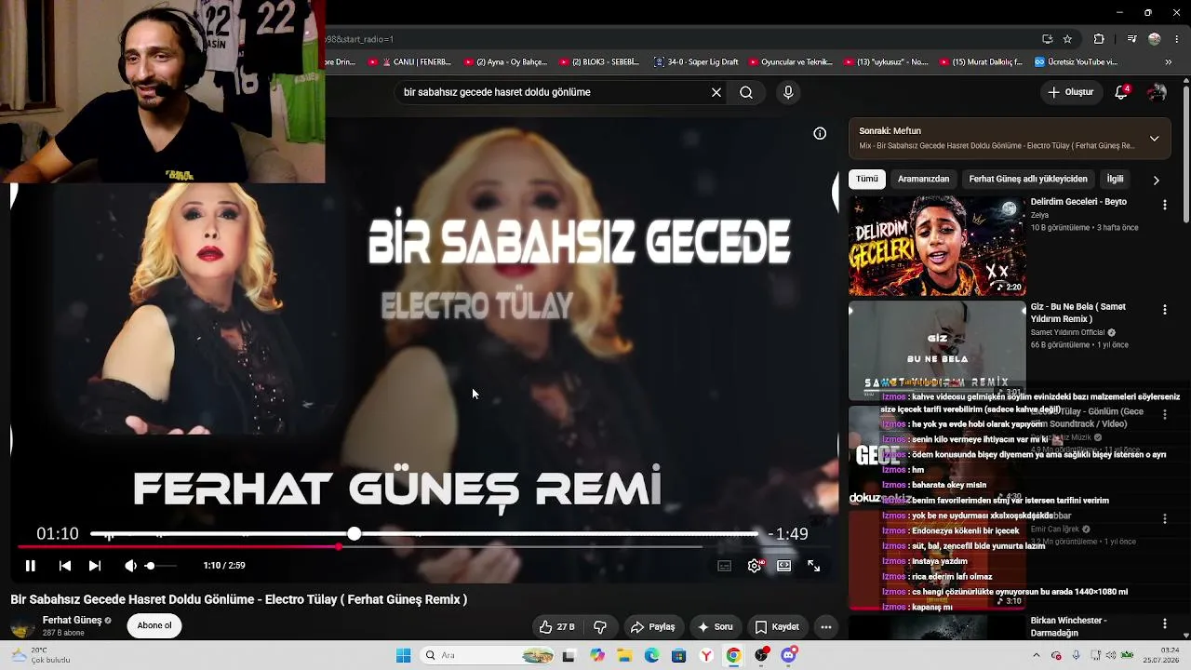1191x670 pixels.
Task: Open the player settings gear icon
Action: (x=755, y=566)
